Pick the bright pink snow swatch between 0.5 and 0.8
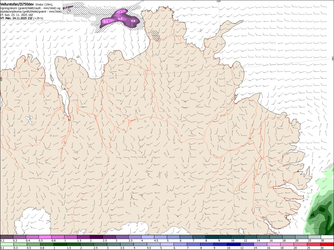The height and width of the screenshot is (250, 334). click(x=45, y=237)
